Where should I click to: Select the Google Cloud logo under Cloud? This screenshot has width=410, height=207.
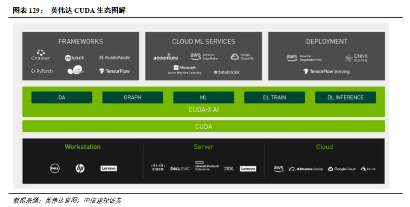pos(342,169)
